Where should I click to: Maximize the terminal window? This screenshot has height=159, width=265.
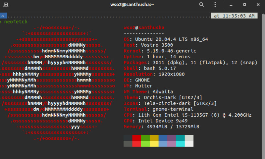coord(244,5)
